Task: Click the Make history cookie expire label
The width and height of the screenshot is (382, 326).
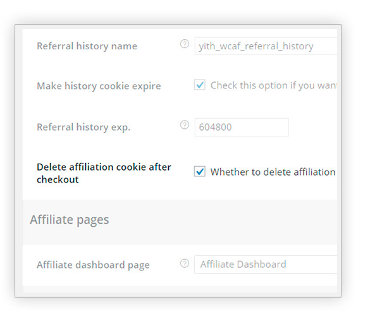Action: click(x=99, y=86)
